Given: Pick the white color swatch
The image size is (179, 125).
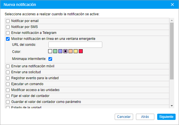Looking at the screenshot, I should coord(50,51).
